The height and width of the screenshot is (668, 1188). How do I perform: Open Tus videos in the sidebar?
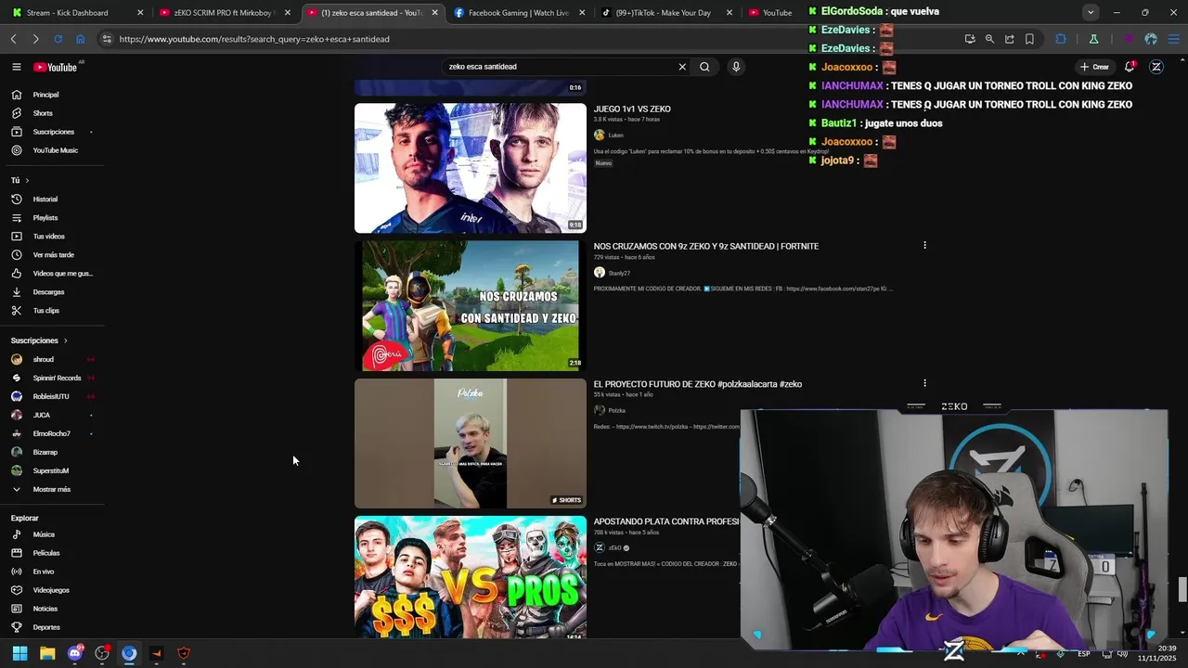tap(52, 237)
